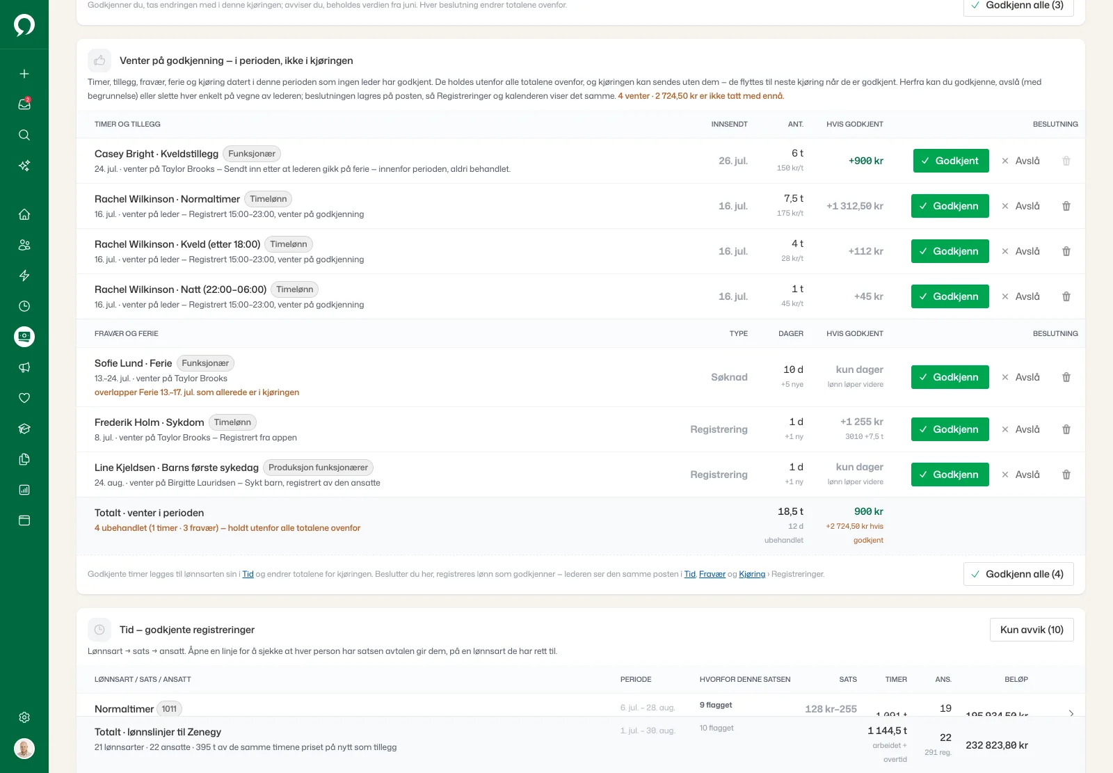
Task: Click Godkjenn alle (4) button
Action: pos(1018,574)
